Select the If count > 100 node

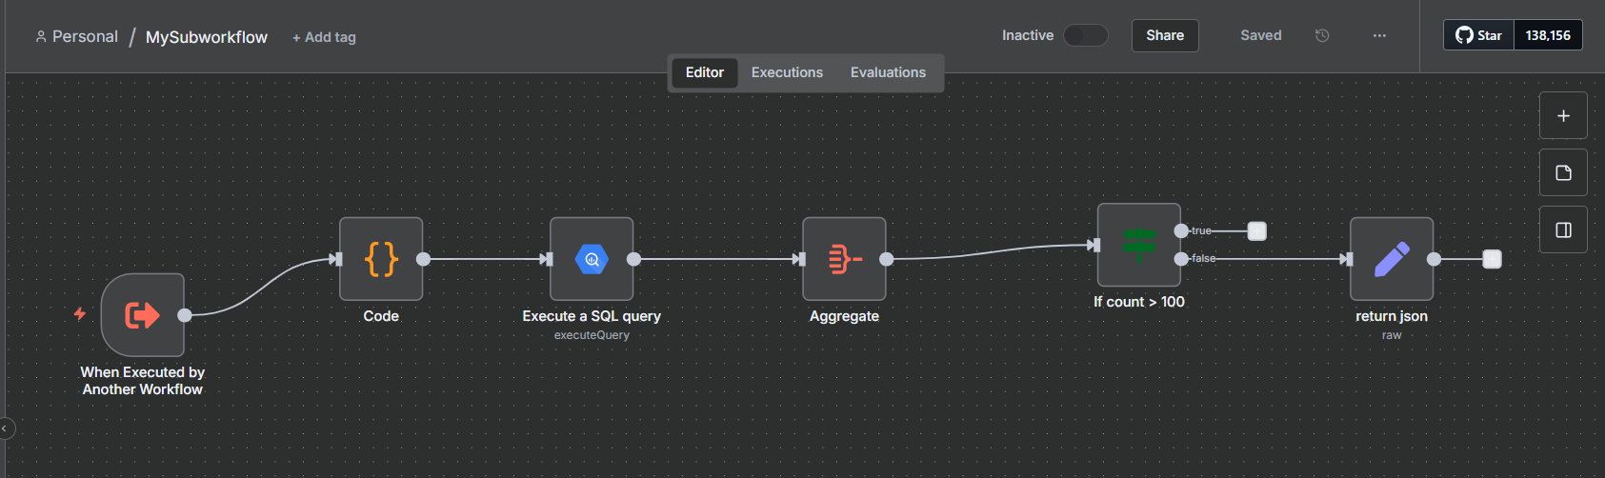[x=1139, y=245]
